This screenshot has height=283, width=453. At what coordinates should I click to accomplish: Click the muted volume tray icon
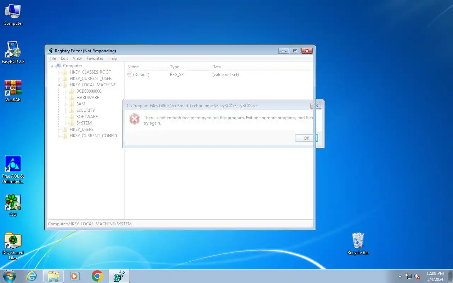[x=418, y=276]
